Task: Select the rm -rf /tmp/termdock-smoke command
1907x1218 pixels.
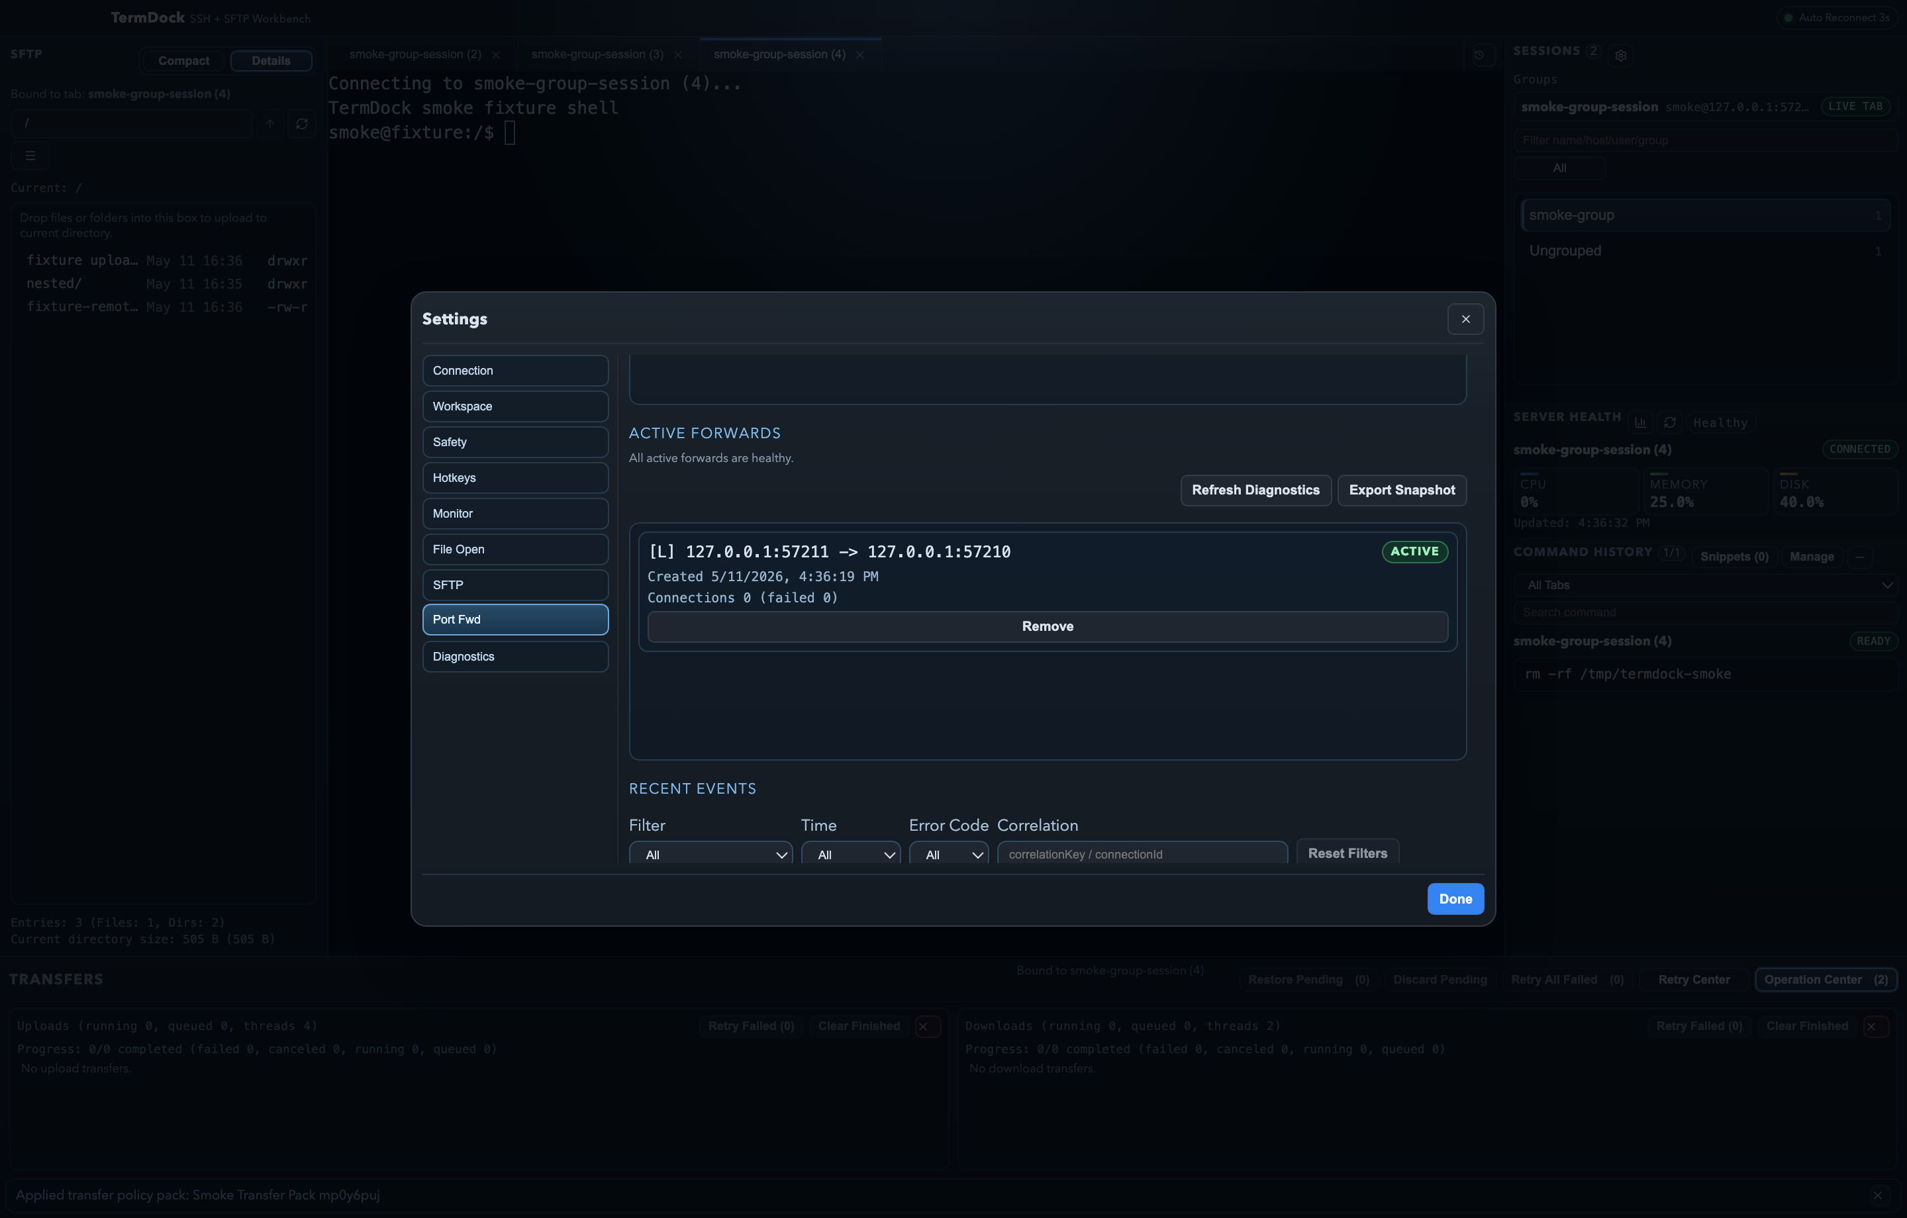Action: click(x=1705, y=674)
